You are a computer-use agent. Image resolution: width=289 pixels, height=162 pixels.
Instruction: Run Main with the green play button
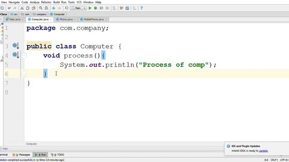[90, 8]
